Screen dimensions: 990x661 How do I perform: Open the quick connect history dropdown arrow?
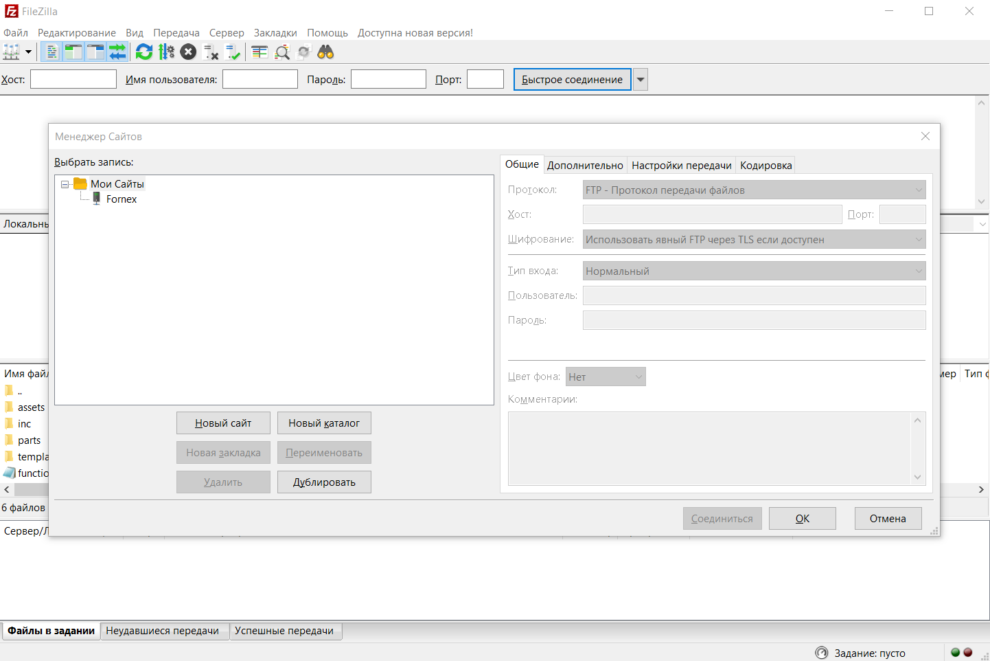click(640, 80)
